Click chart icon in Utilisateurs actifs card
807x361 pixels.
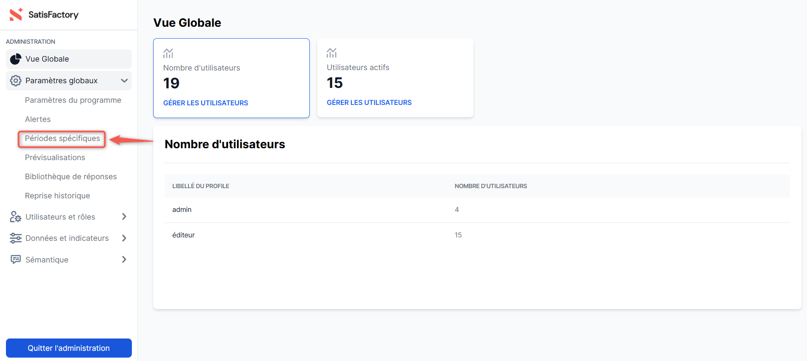[331, 53]
